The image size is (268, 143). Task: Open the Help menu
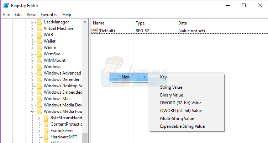pos(67,15)
